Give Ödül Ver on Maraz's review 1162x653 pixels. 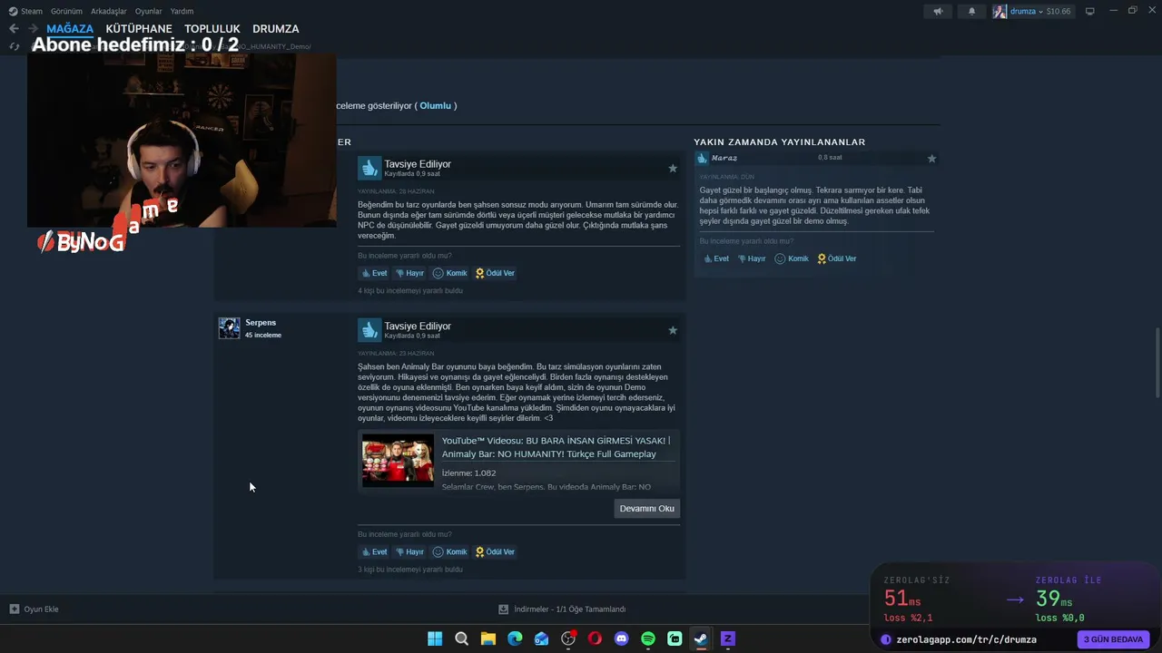[837, 258]
